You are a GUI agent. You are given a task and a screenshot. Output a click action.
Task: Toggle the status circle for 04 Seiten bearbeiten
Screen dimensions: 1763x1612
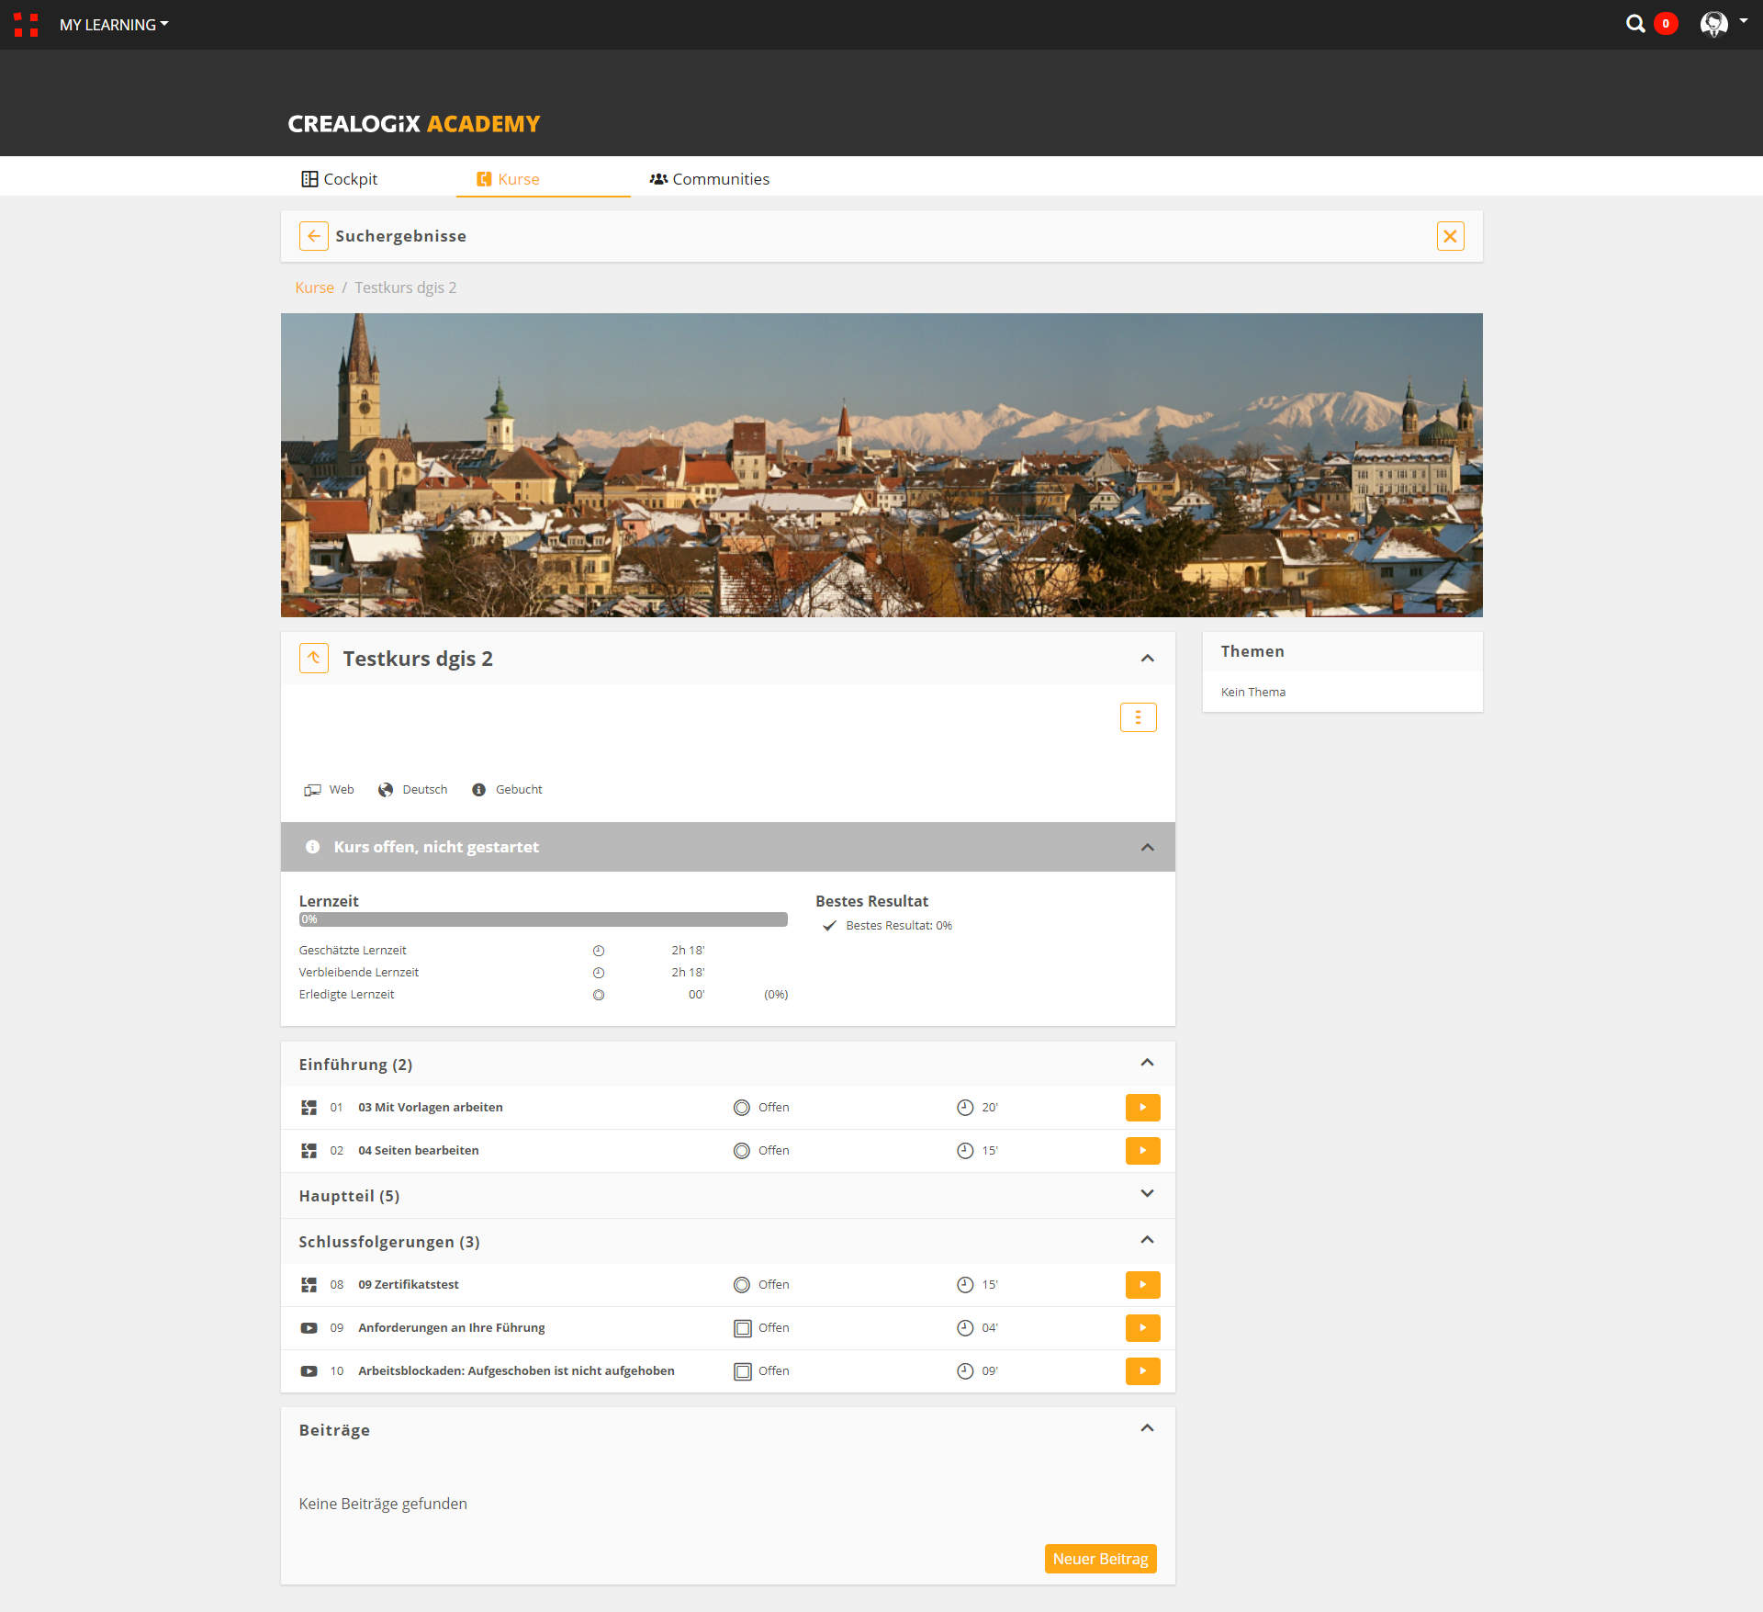pos(742,1151)
